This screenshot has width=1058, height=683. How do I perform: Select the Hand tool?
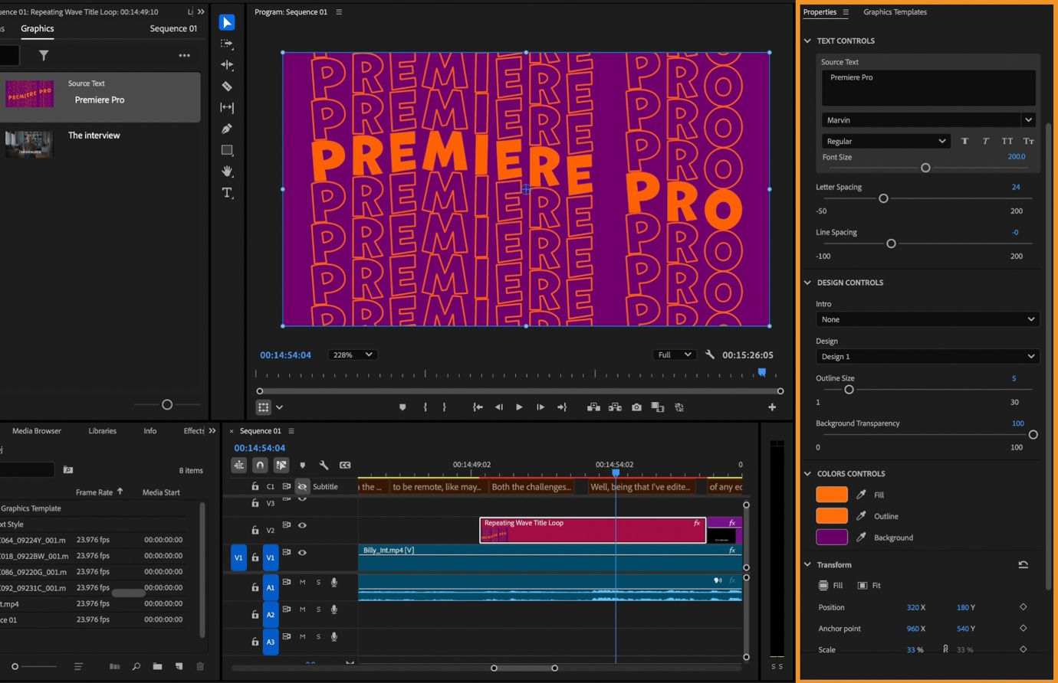click(x=227, y=172)
